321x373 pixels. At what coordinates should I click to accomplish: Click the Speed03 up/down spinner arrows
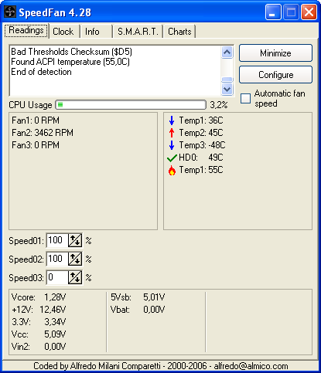point(75,277)
